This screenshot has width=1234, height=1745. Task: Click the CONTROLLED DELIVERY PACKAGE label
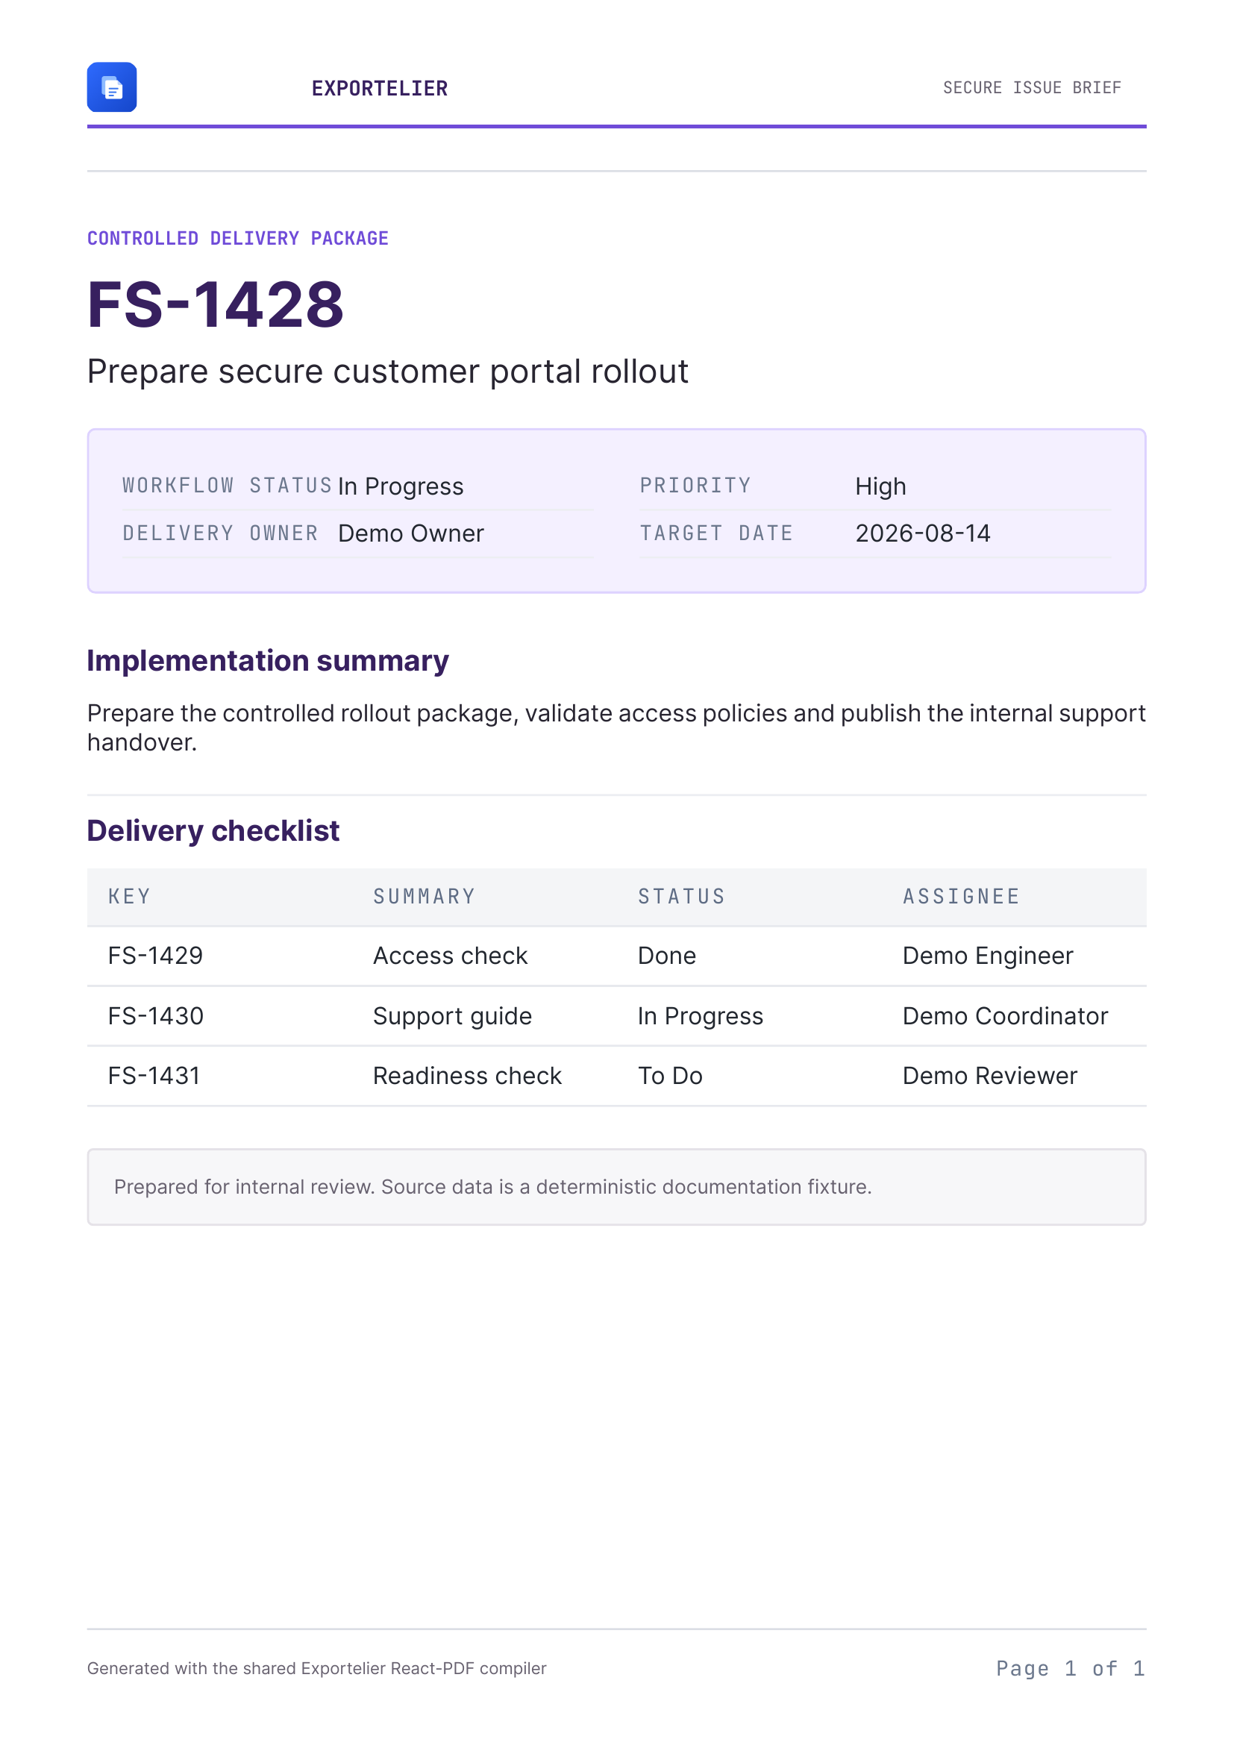click(x=238, y=239)
